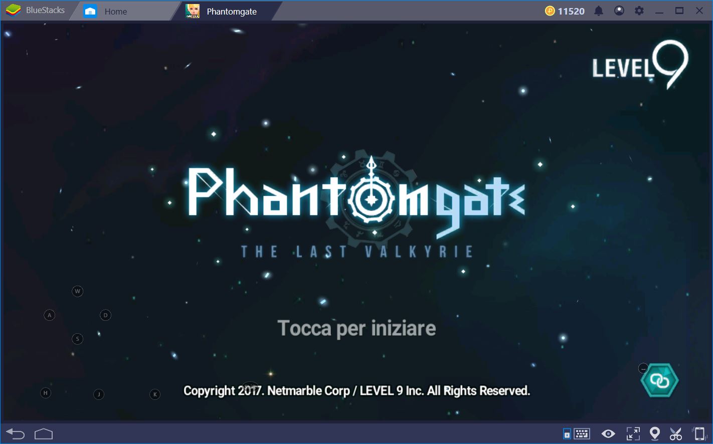
Task: Click the H key overlay marker
Action: pos(46,393)
